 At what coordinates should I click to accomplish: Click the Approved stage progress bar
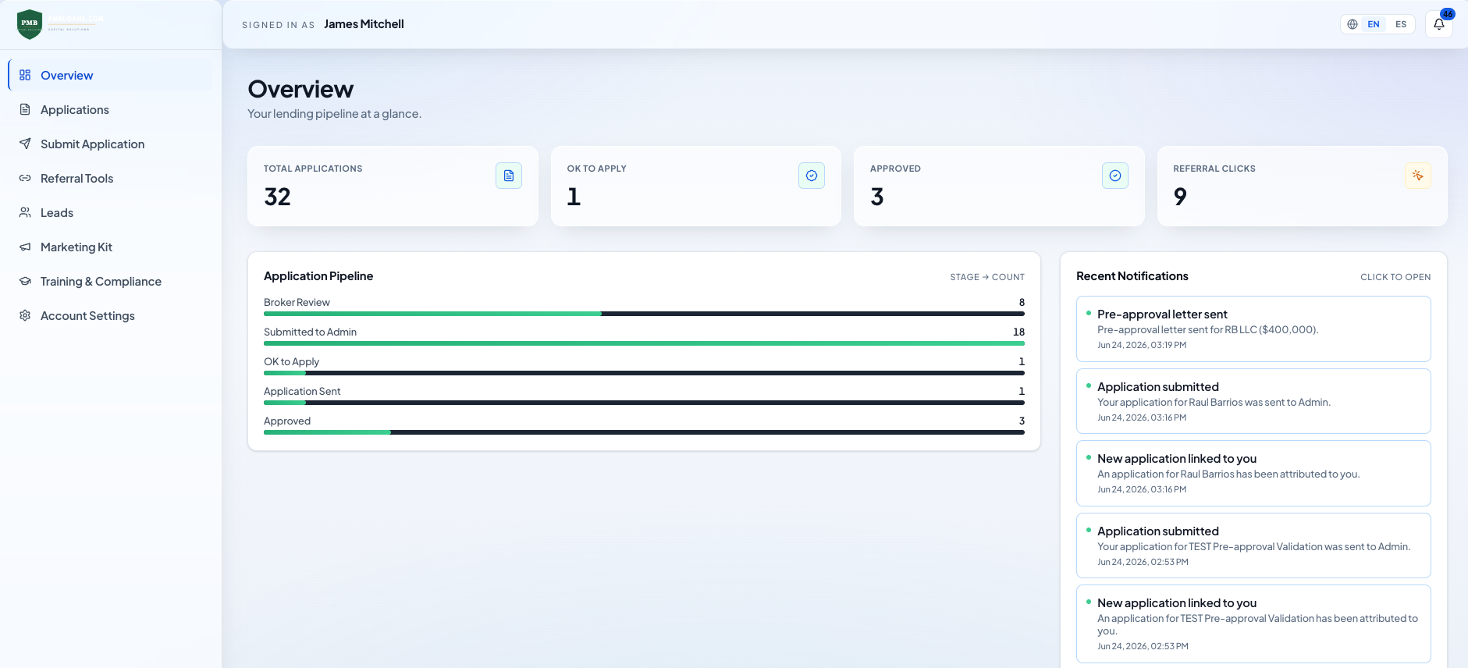coord(644,432)
